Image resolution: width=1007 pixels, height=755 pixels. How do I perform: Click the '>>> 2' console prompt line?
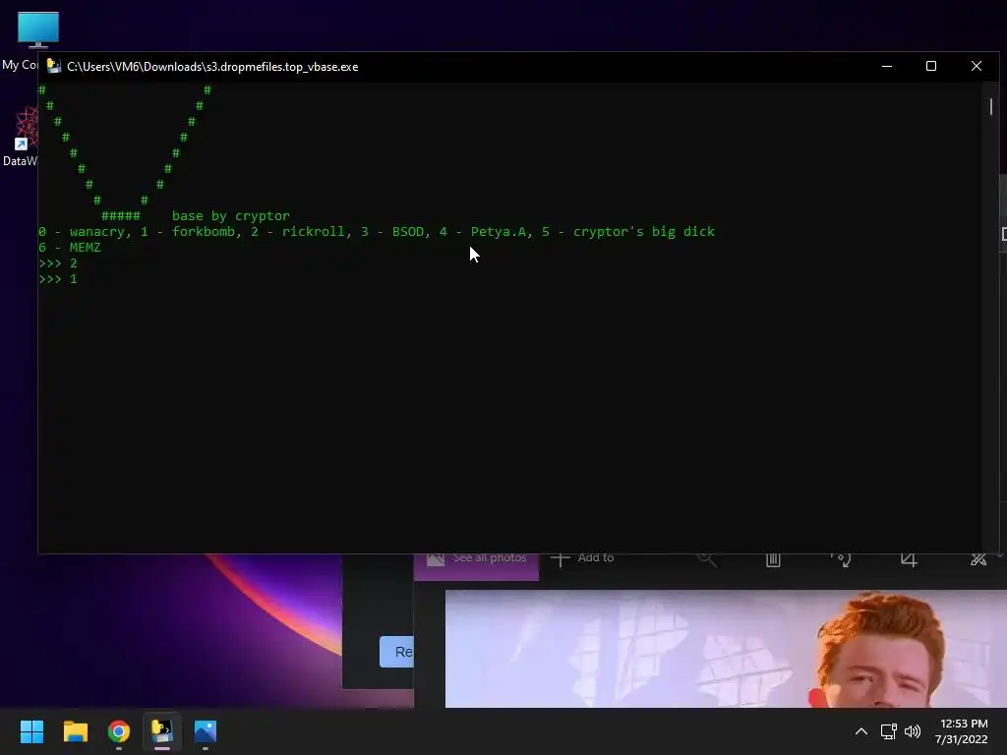[x=58, y=263]
